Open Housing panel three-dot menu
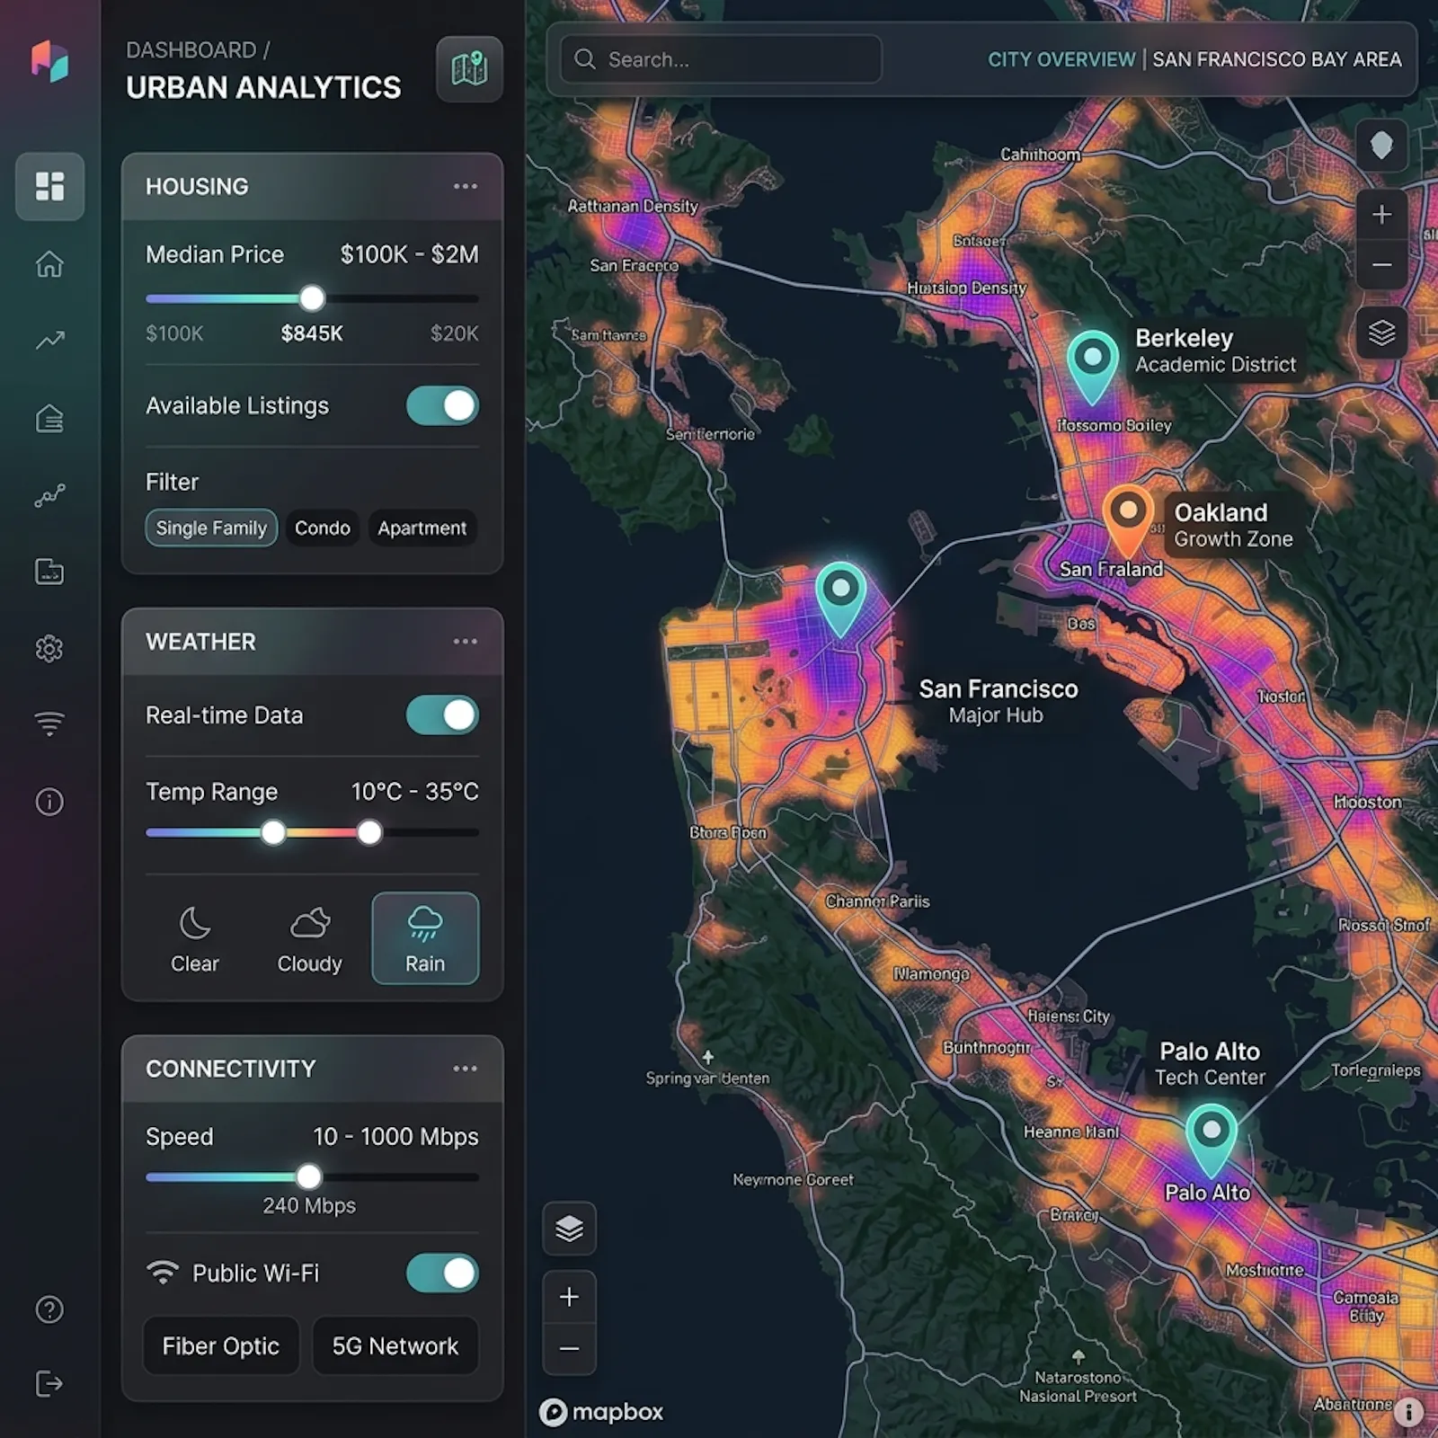 point(465,187)
